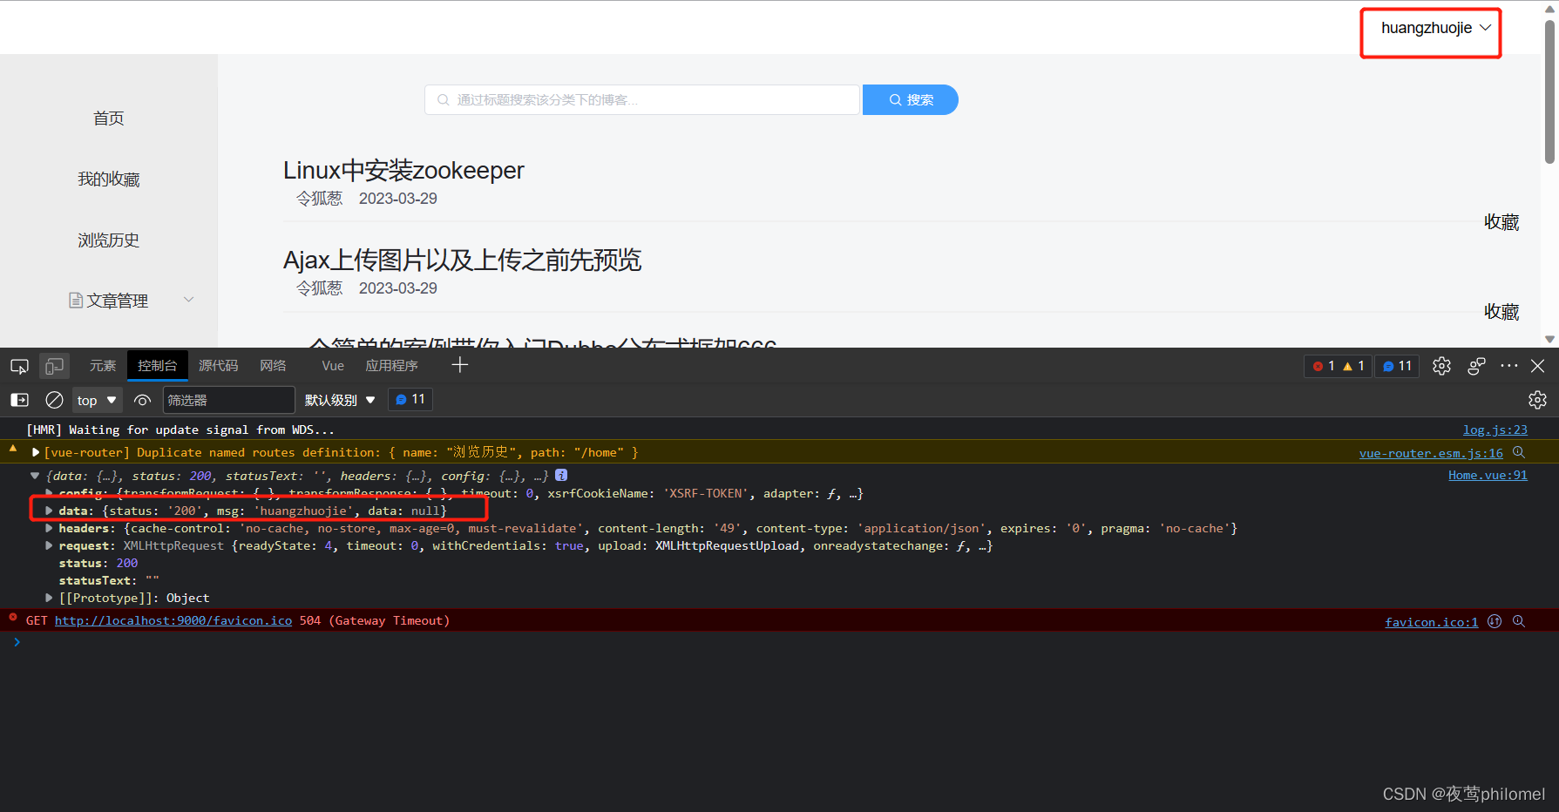Select the inspect element tool in DevTools
This screenshot has width=1559, height=812.
coord(18,366)
